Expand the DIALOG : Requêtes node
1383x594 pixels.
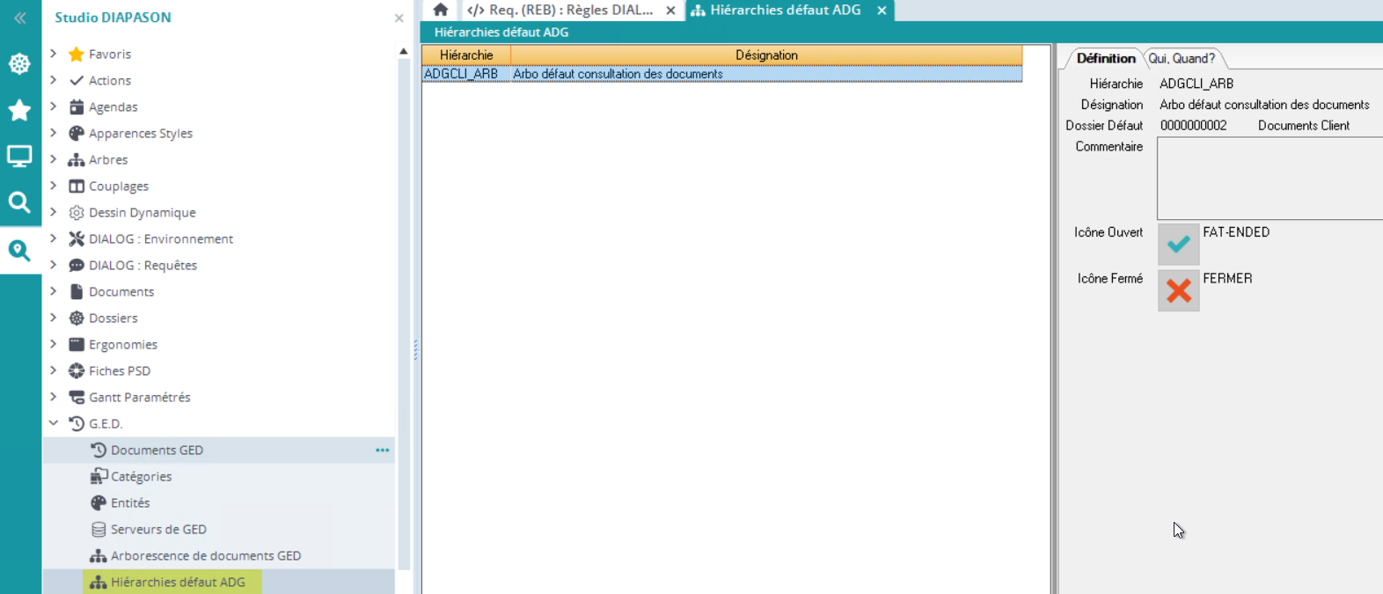click(54, 265)
